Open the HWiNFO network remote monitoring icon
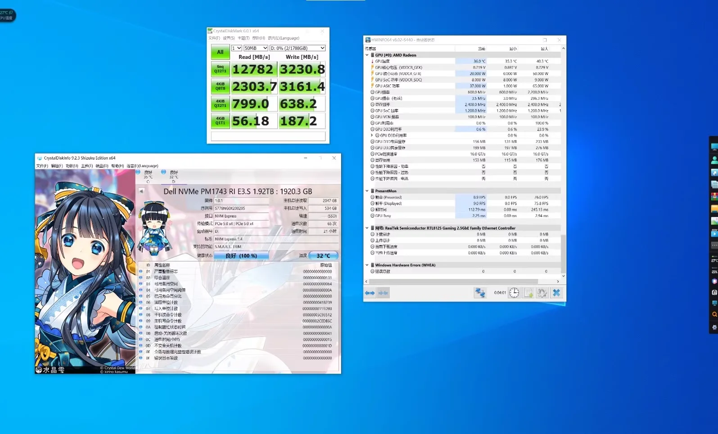This screenshot has width=718, height=434. coord(480,293)
